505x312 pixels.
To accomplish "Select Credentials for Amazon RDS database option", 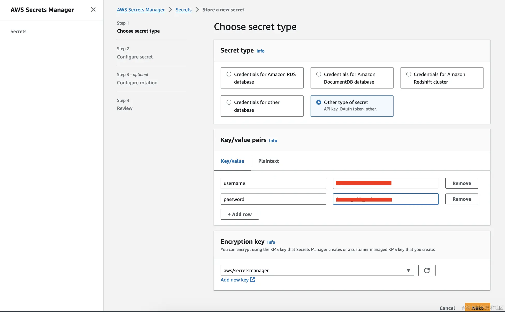I will pyautogui.click(x=229, y=74).
